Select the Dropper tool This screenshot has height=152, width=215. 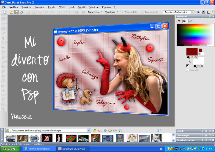3,33
